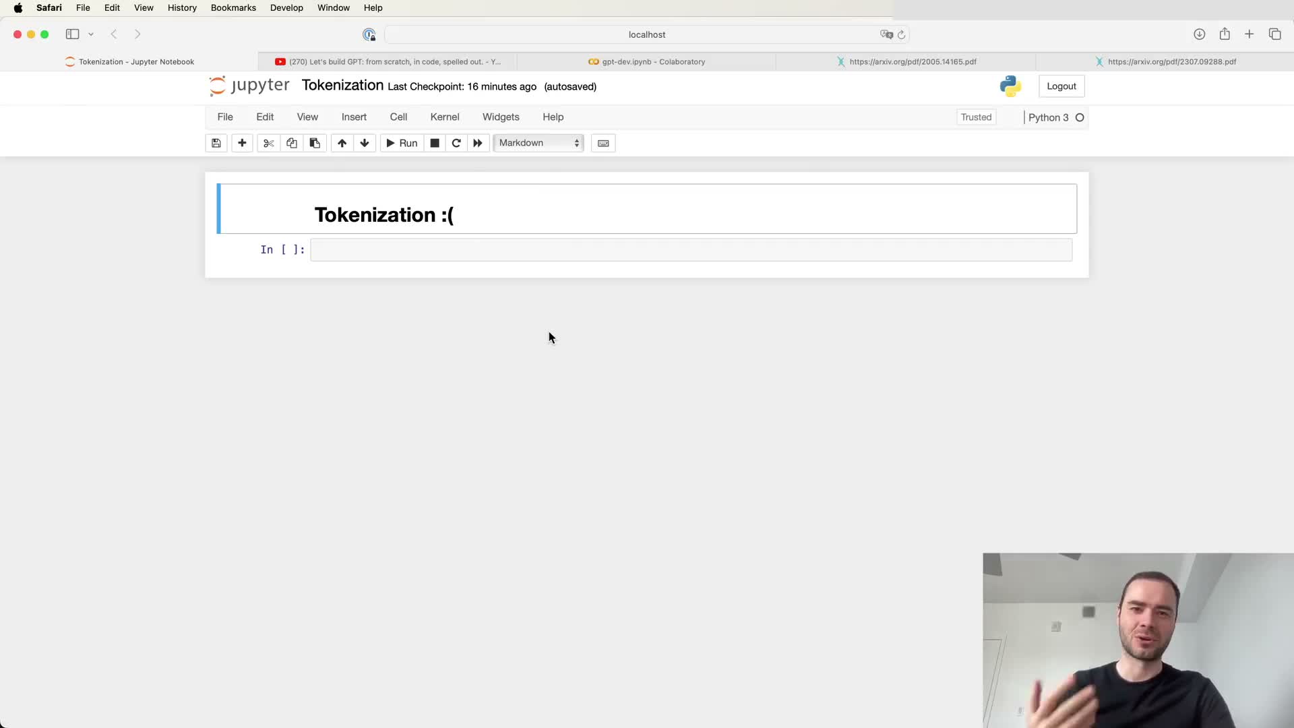Click the Logout button
Screen dimensions: 1294x728
pos(1061,86)
